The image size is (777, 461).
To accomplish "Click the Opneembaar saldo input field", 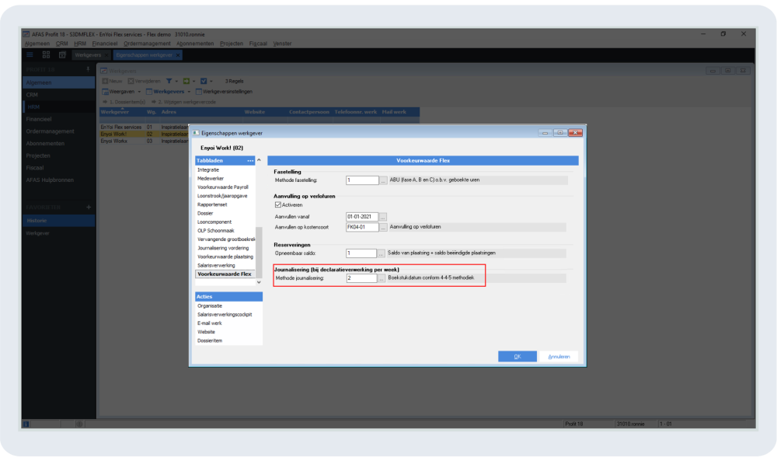I will [x=361, y=253].
